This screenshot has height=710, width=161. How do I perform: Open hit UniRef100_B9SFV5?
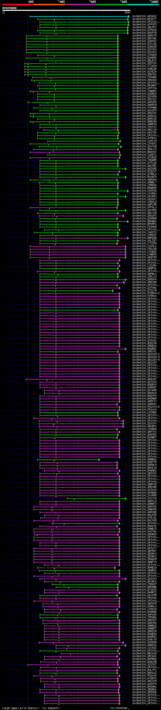pos(144,33)
